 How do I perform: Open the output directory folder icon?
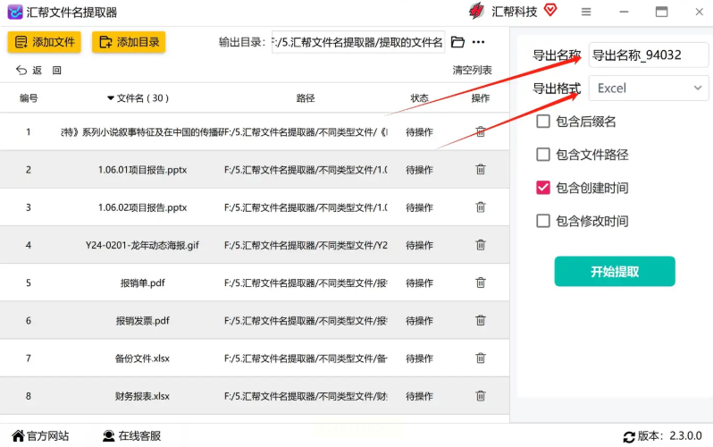tap(458, 42)
